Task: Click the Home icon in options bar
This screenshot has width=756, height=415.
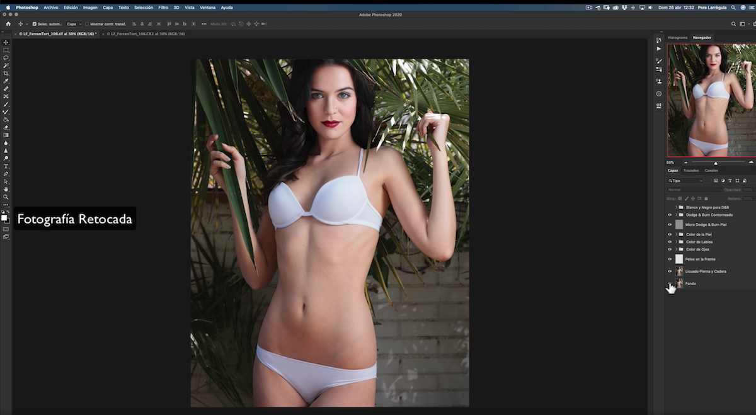Action: pyautogui.click(x=8, y=24)
